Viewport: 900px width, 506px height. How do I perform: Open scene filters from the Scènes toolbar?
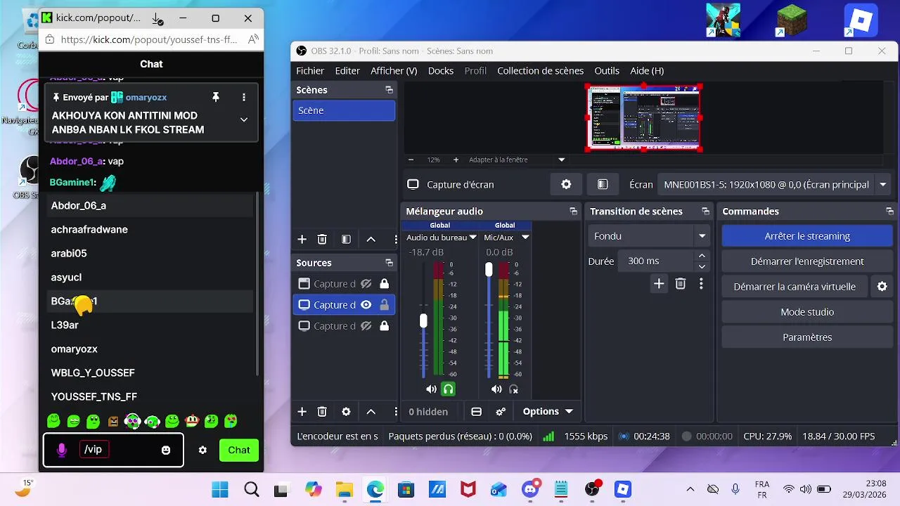346,240
